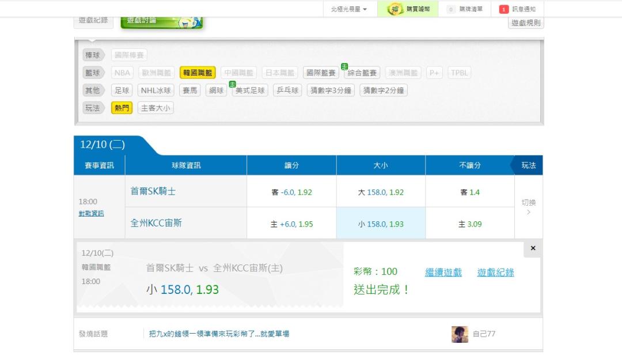
Task: Click the 讓分 column header
Action: click(291, 165)
